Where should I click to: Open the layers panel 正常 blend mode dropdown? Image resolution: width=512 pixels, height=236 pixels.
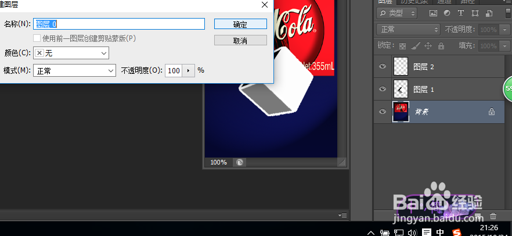point(409,30)
